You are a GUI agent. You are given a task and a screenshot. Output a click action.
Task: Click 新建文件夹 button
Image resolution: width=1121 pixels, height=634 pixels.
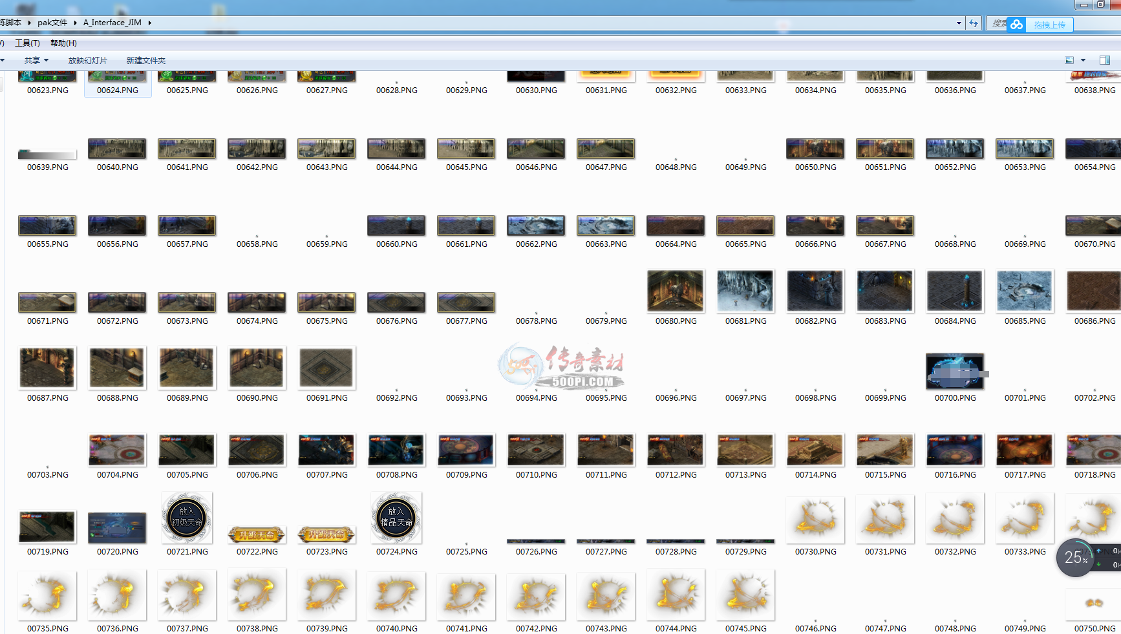point(146,60)
